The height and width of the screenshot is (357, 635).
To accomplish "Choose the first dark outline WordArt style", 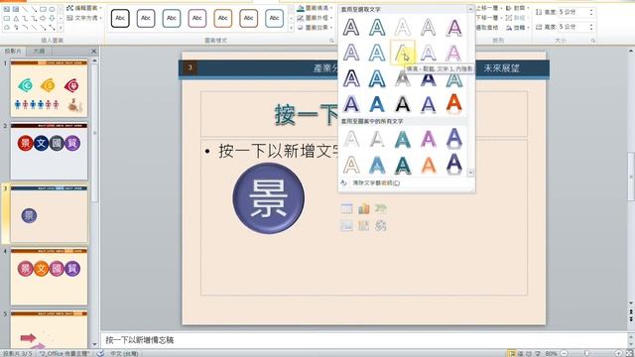I will [x=351, y=27].
